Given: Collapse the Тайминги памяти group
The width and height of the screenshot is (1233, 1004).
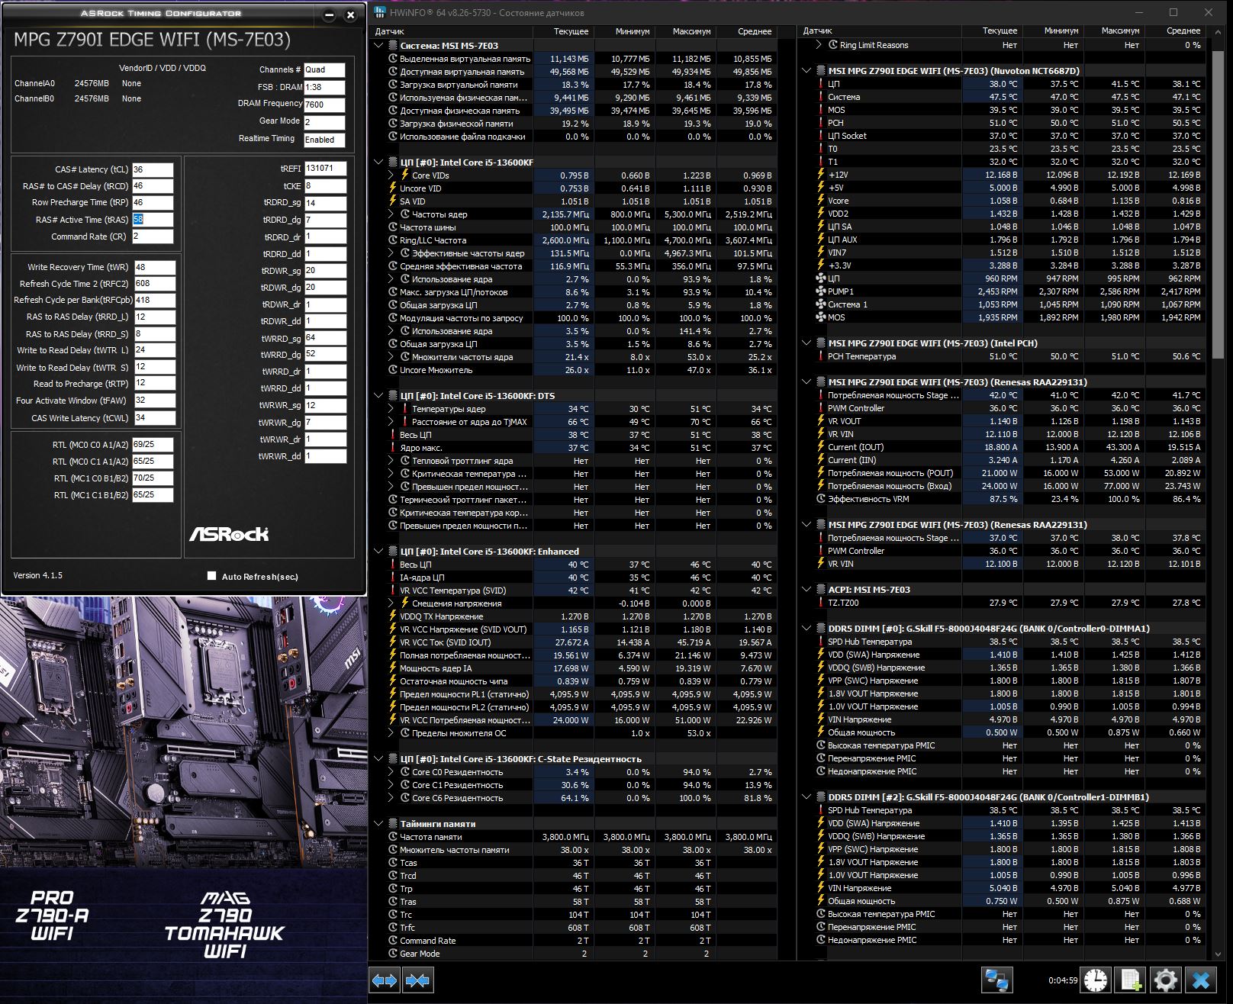Looking at the screenshot, I should [x=379, y=824].
